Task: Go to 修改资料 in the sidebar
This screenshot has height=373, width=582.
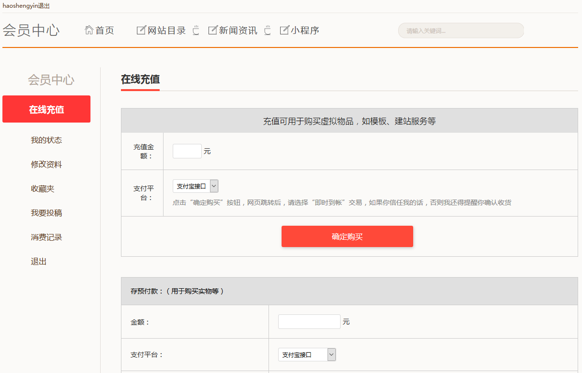Action: [46, 164]
